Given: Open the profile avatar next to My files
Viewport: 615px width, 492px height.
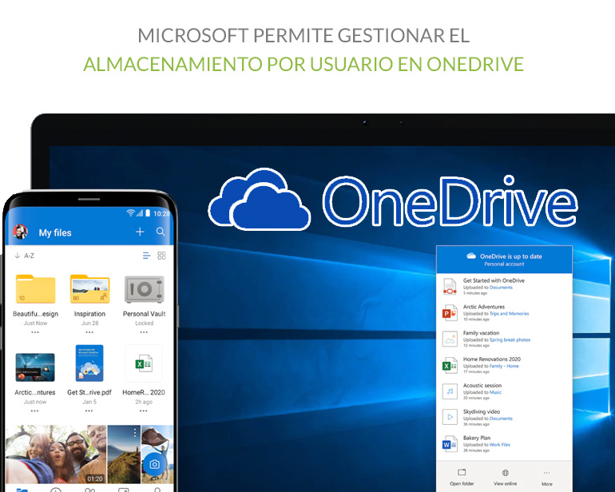Looking at the screenshot, I should point(21,232).
